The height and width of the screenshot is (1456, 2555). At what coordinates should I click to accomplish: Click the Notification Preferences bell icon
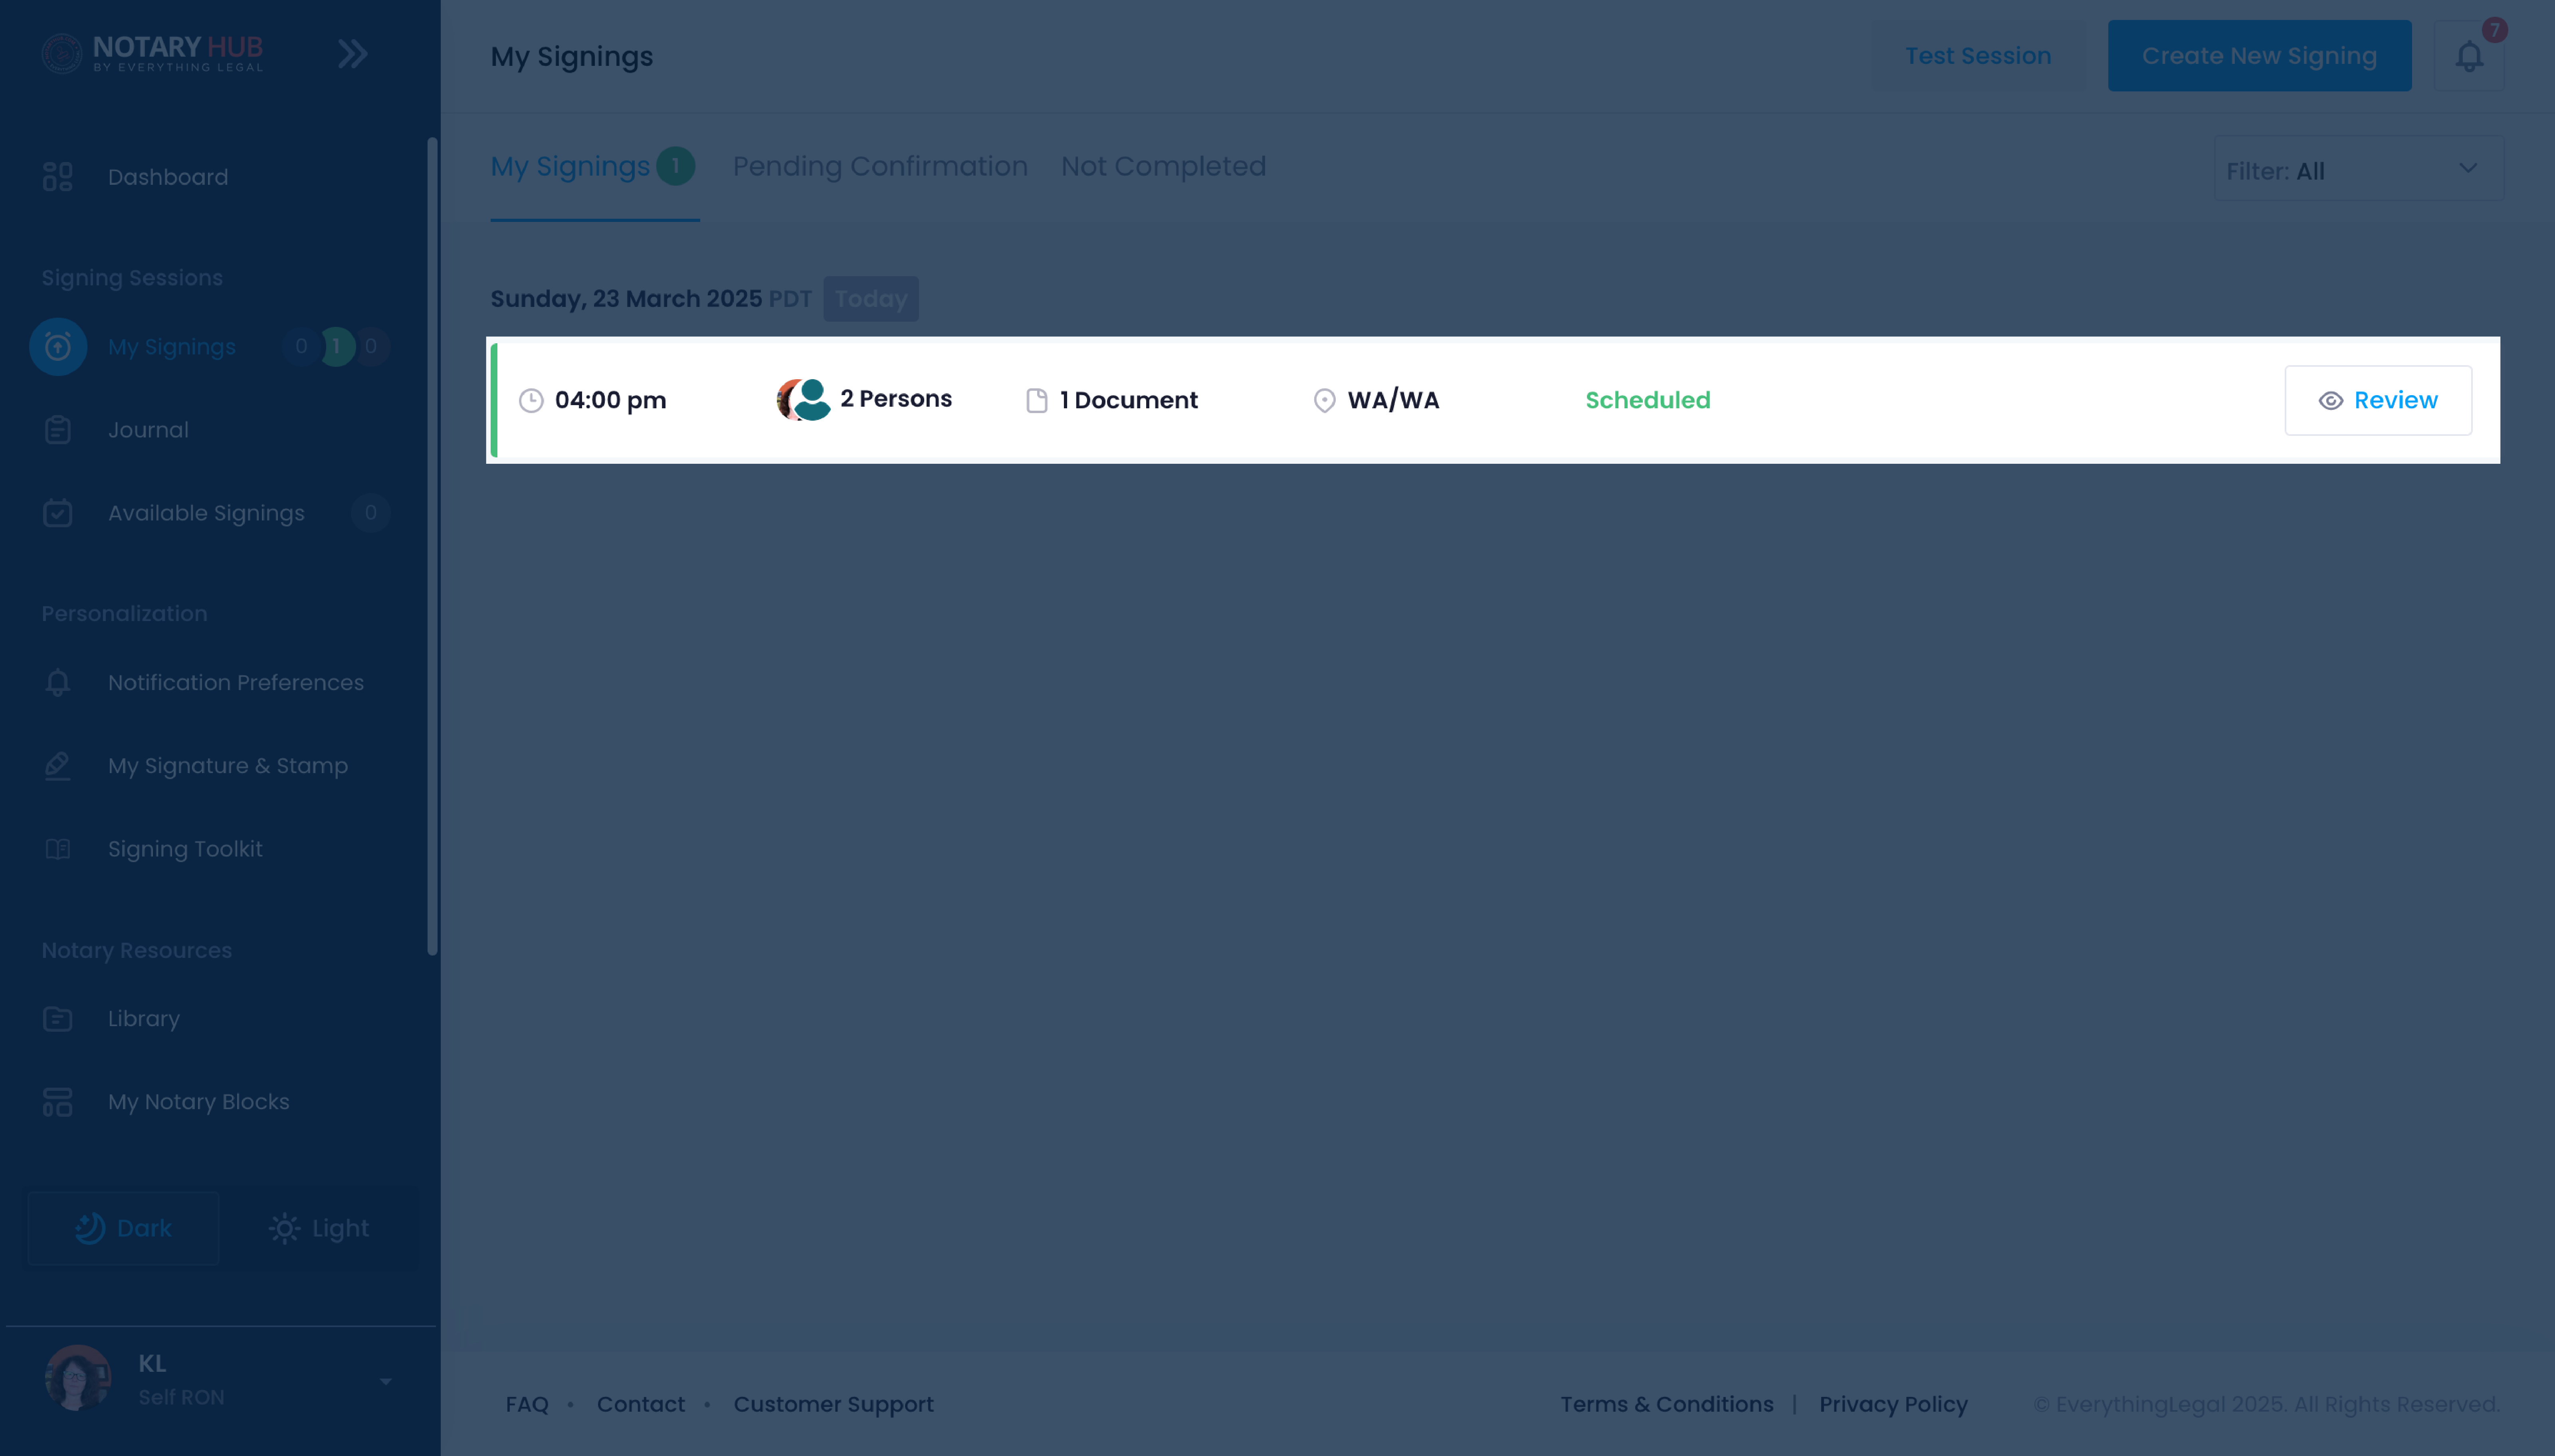[58, 682]
